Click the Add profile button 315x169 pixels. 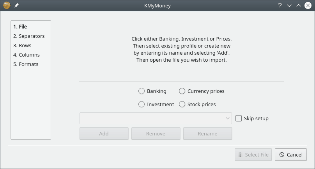[x=104, y=133]
